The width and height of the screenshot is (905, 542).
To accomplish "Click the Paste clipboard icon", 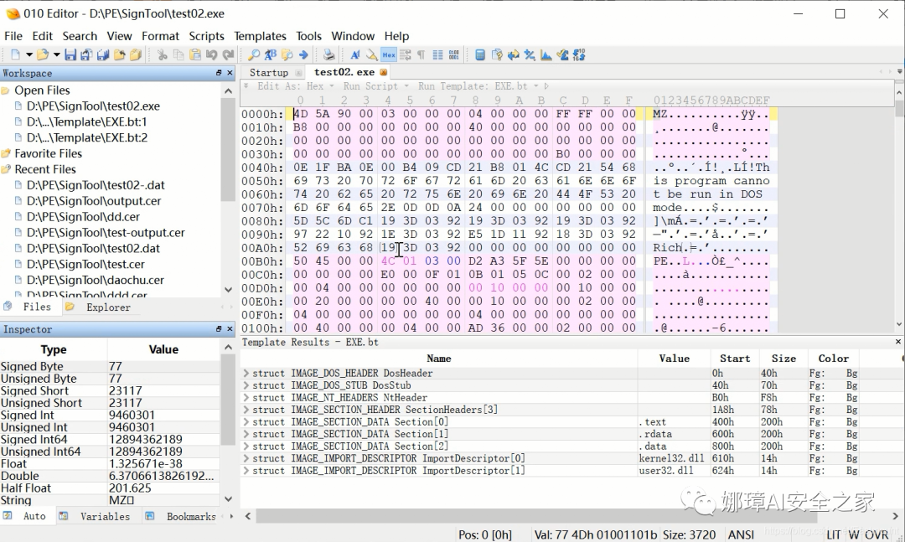I will click(x=195, y=54).
